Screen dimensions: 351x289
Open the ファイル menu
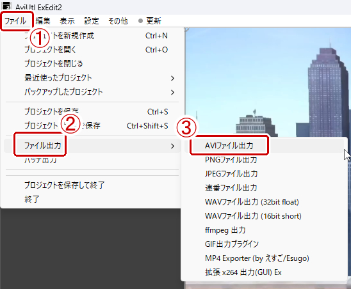coord(15,21)
